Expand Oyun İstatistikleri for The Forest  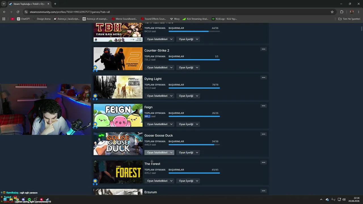159,181
